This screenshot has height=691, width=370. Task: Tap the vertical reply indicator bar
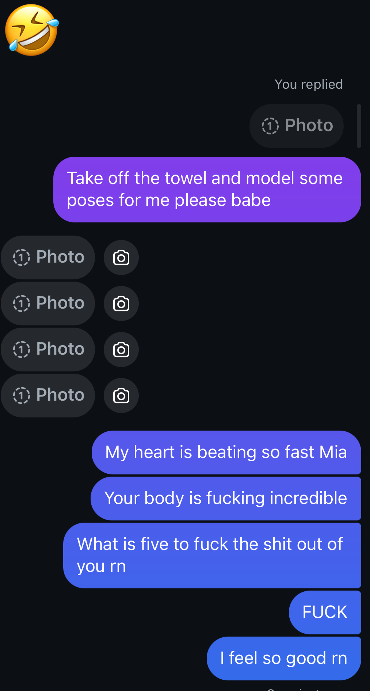tap(359, 126)
